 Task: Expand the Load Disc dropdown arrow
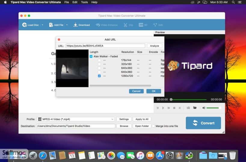click(42, 25)
